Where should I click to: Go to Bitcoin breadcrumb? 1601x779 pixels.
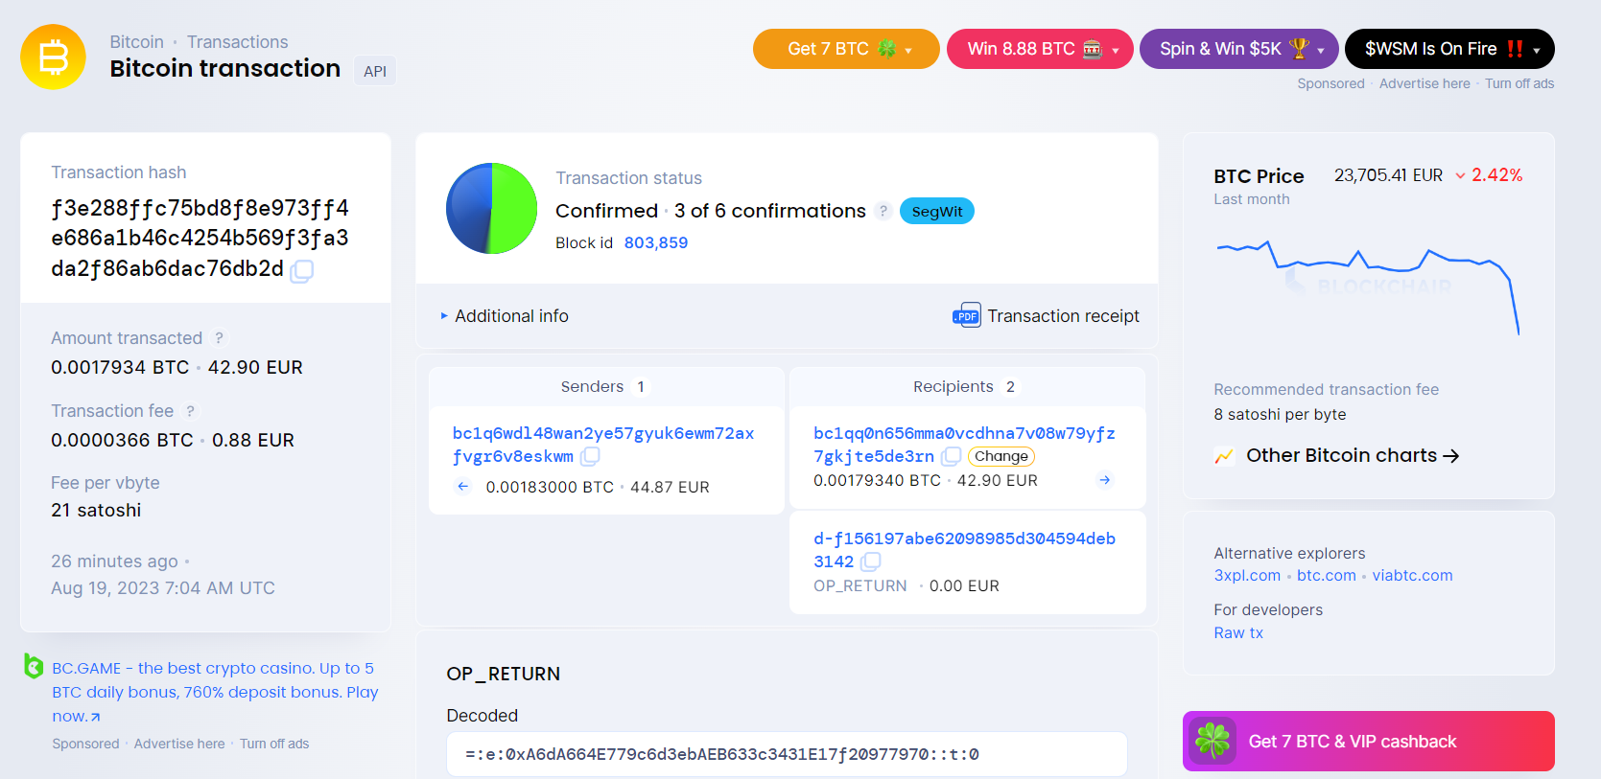136,42
